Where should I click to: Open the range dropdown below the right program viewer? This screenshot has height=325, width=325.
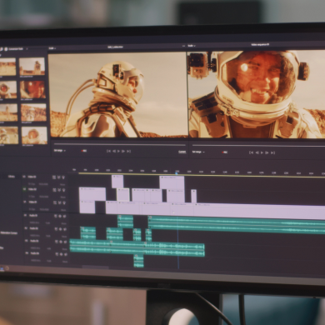pyautogui.click(x=198, y=152)
